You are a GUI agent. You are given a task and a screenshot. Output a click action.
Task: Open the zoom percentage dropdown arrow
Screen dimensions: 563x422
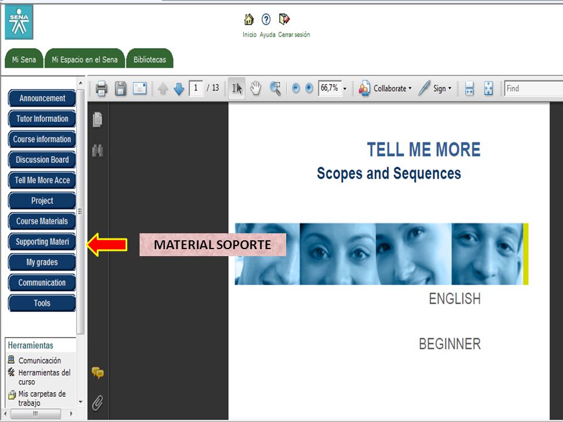point(345,89)
